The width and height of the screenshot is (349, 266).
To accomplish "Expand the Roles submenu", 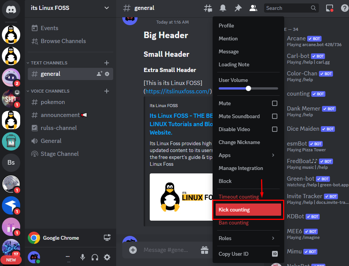I will [248, 238].
